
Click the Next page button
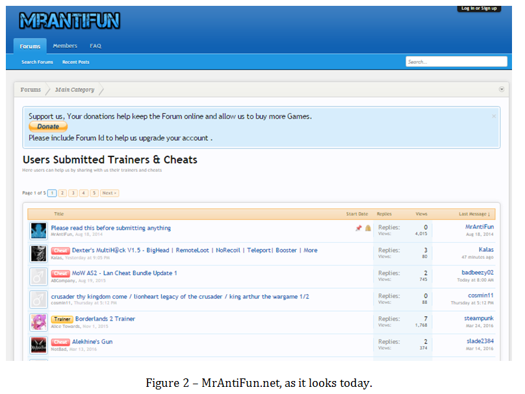[x=110, y=193]
